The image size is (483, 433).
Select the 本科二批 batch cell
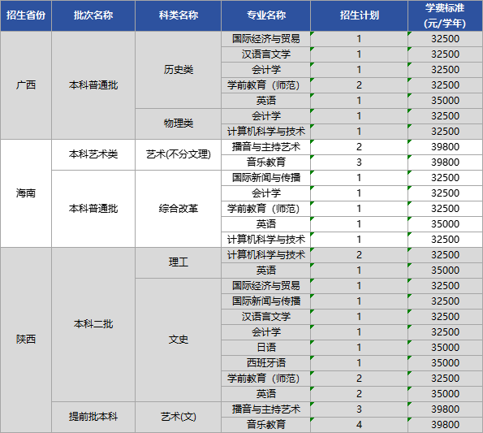(x=93, y=324)
